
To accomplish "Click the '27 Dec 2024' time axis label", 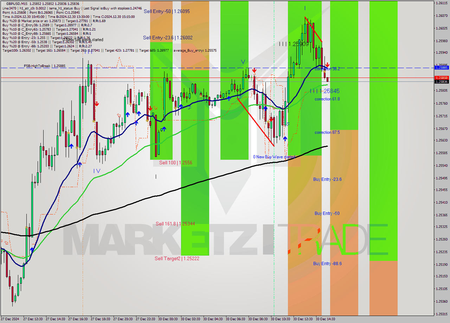I will (10, 319).
